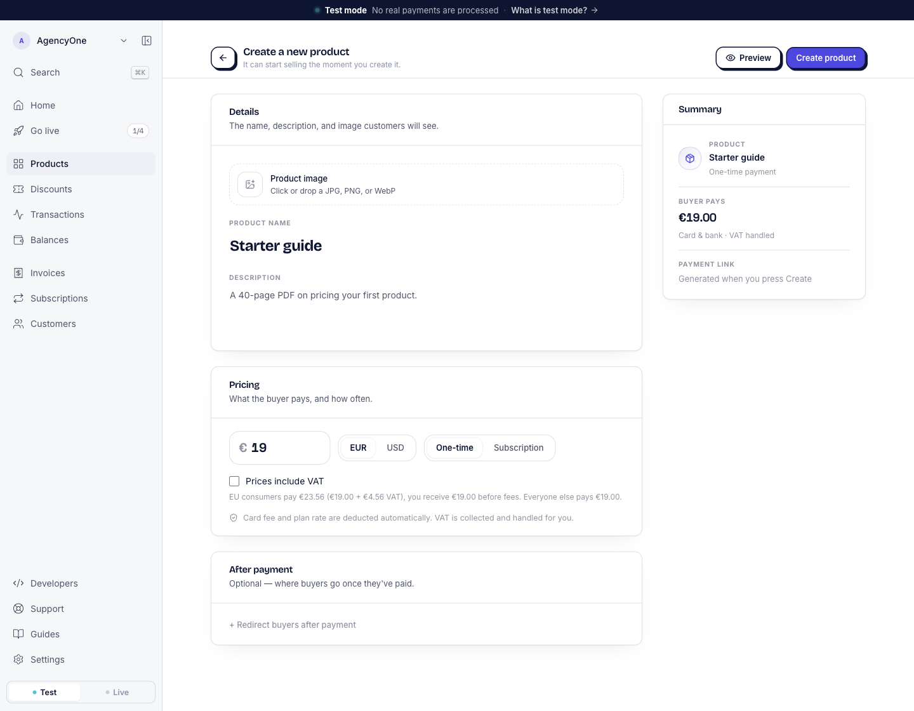Click the Discounts ticket icon
914x711 pixels.
[18, 189]
